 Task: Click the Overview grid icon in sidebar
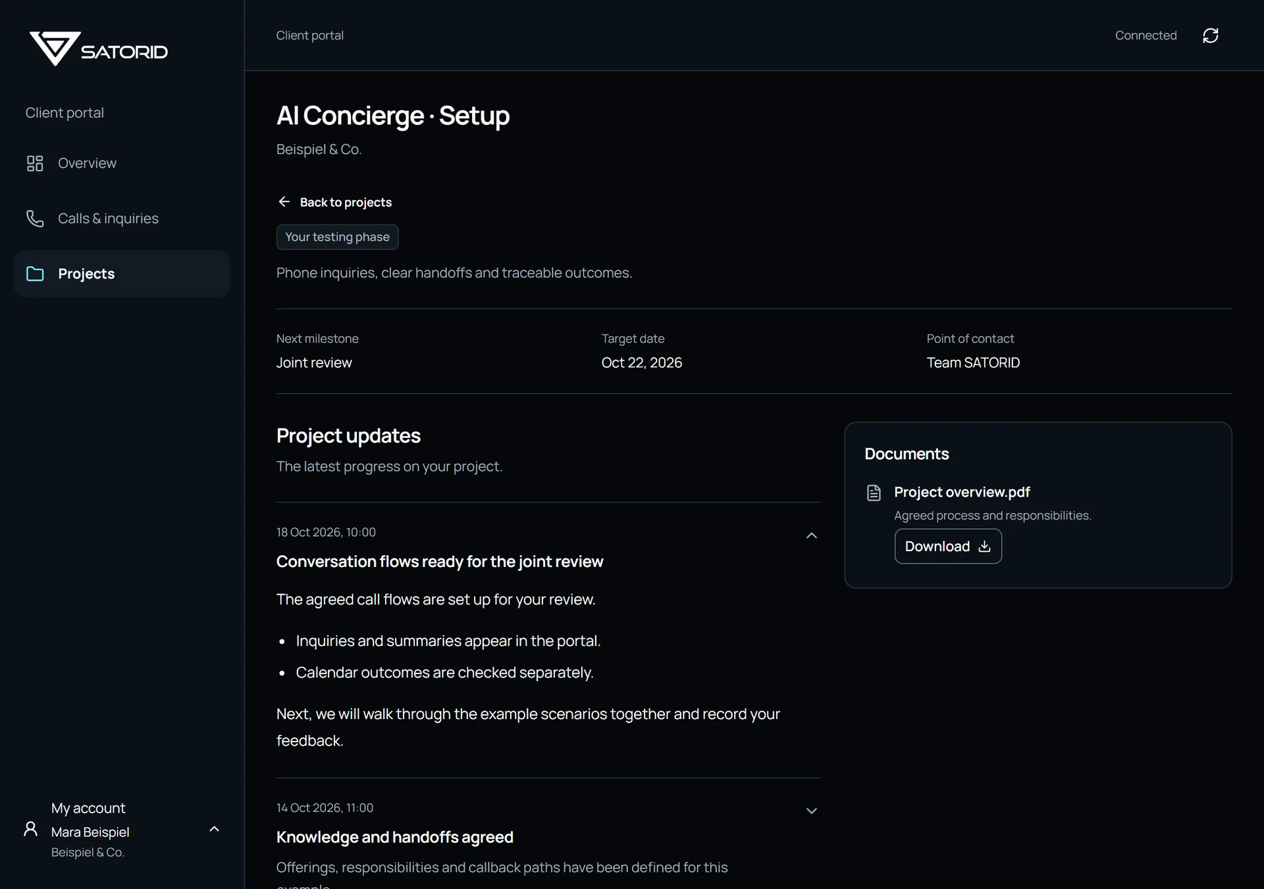[35, 163]
